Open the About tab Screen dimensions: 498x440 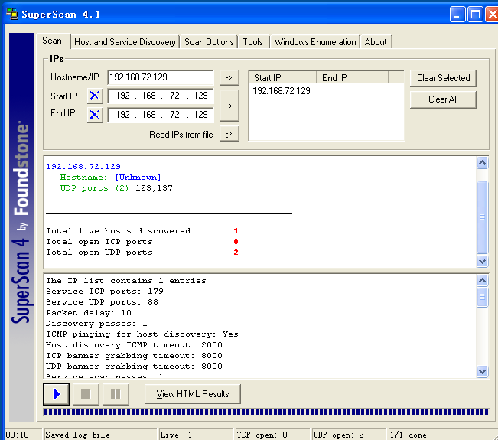376,42
